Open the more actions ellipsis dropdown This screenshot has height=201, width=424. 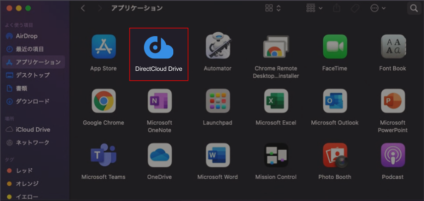click(x=378, y=8)
